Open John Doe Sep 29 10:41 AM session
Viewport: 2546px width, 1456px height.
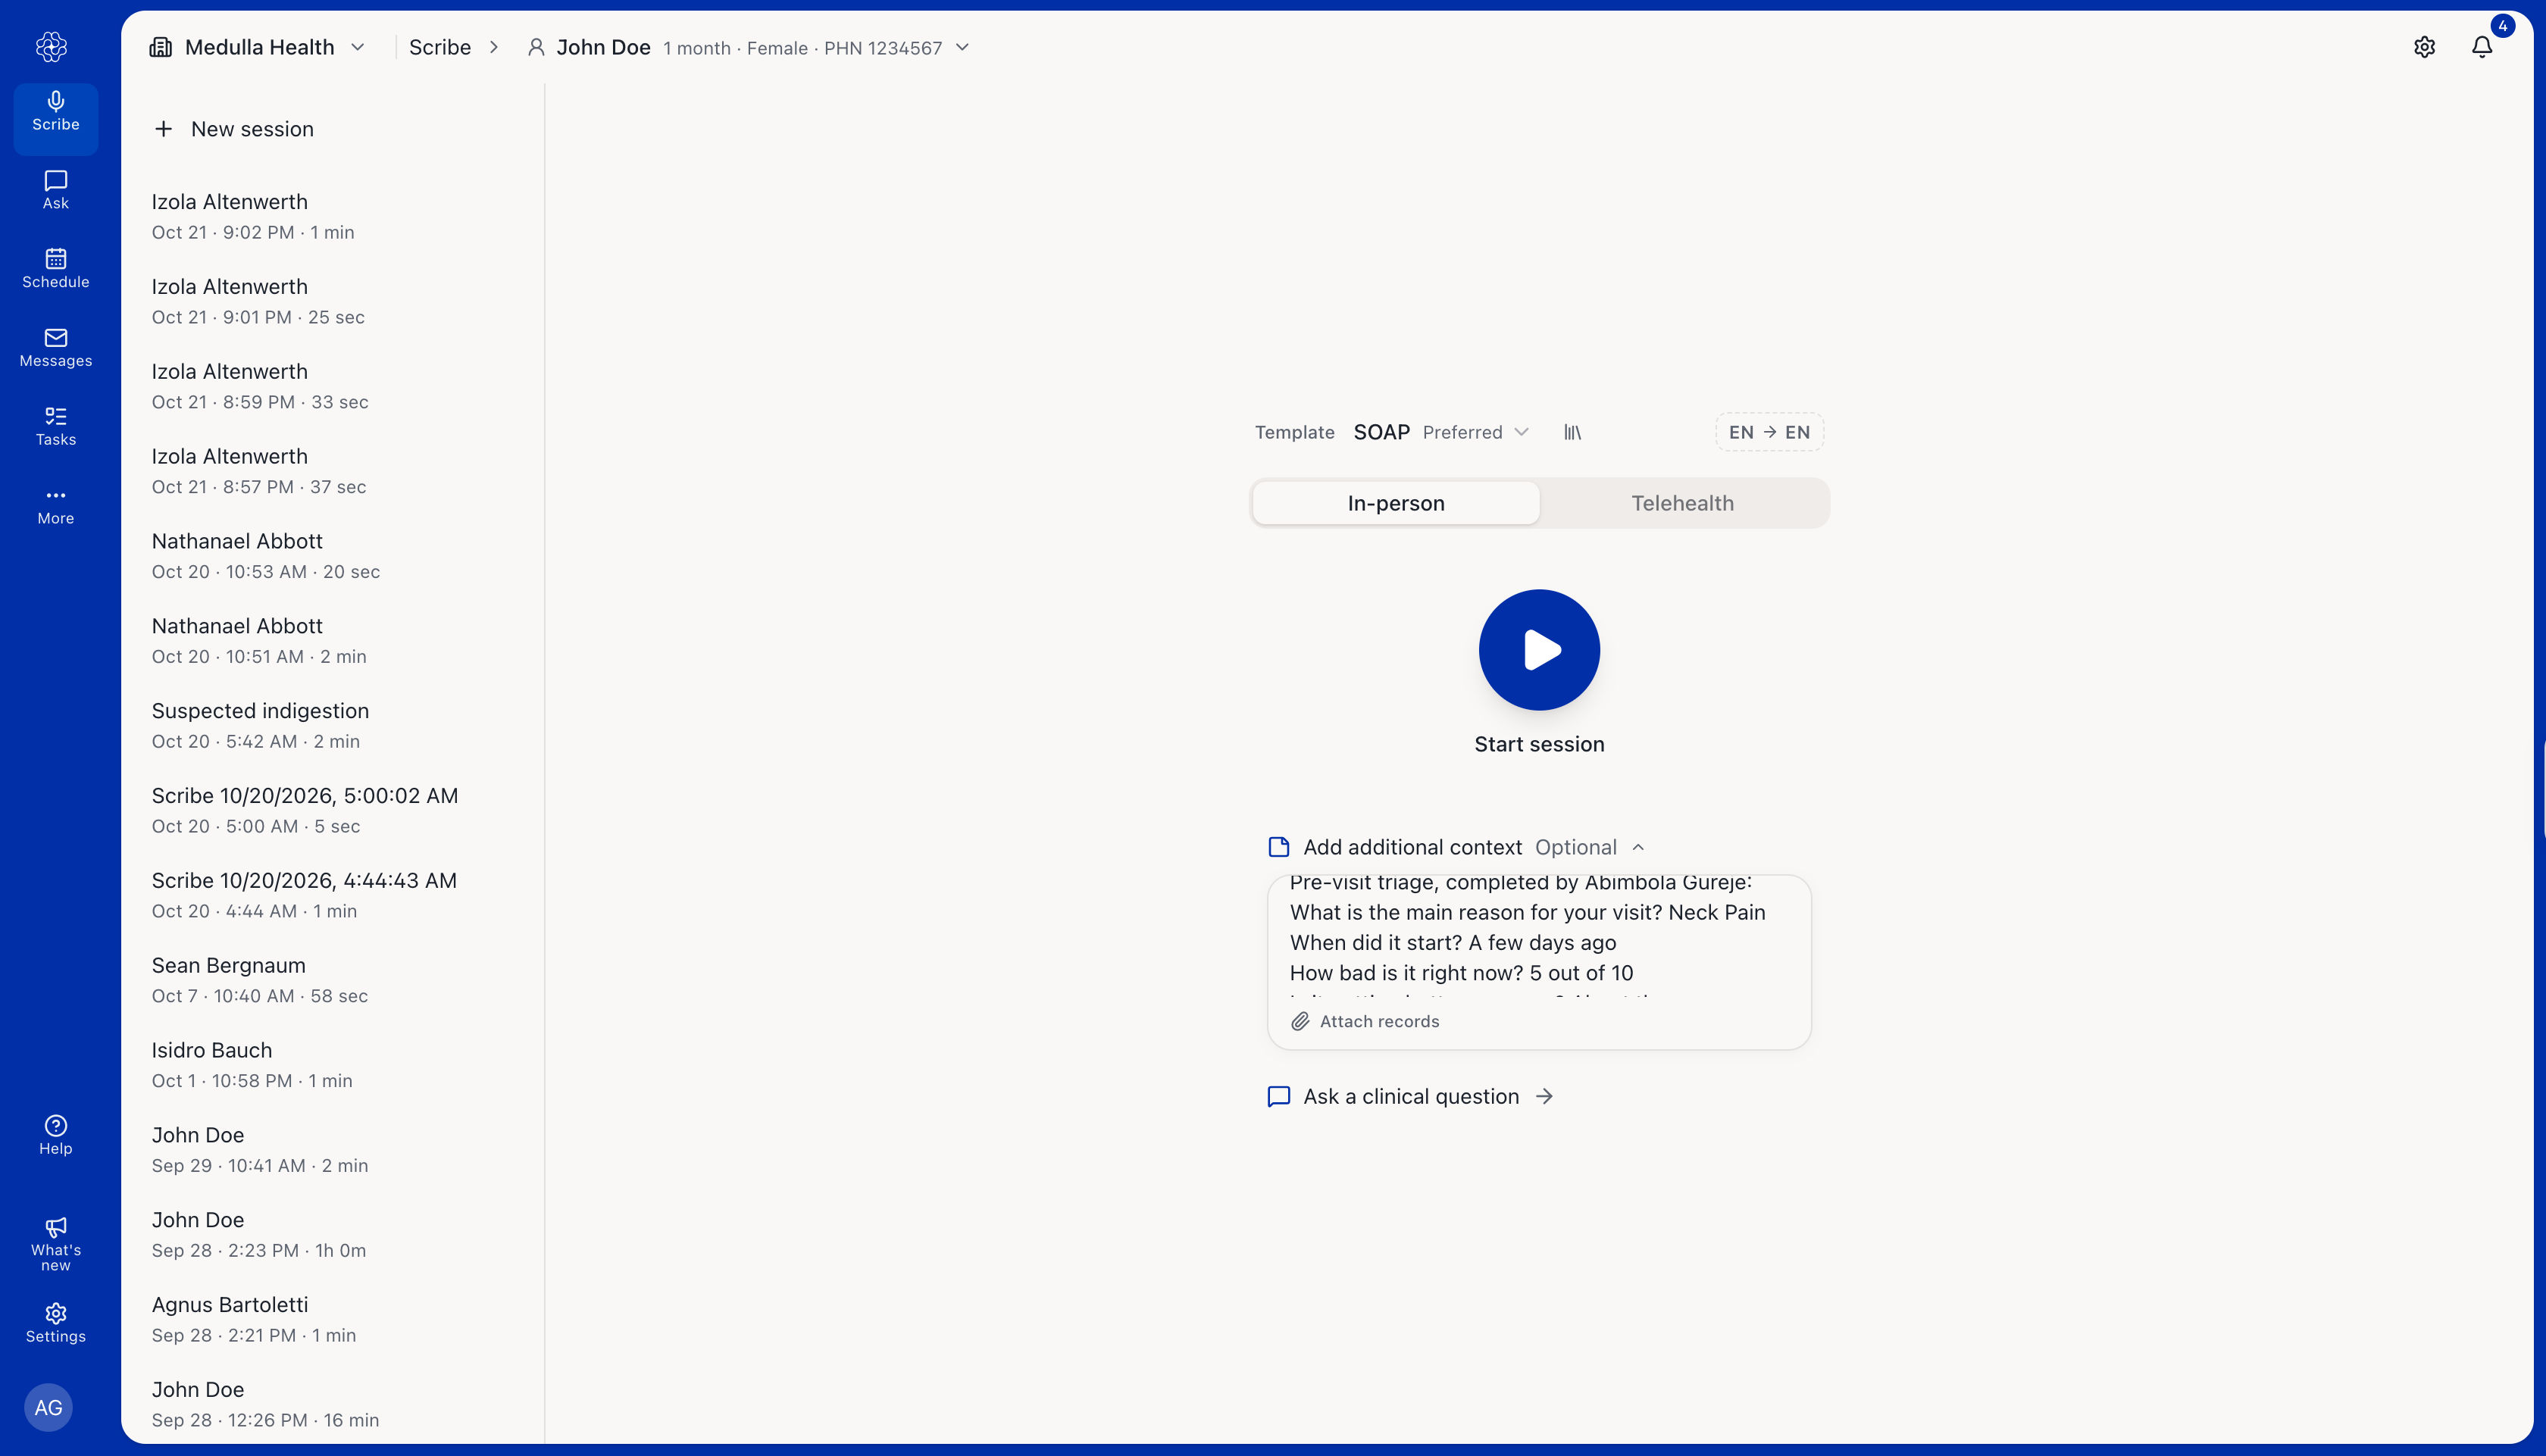pyautogui.click(x=333, y=1150)
